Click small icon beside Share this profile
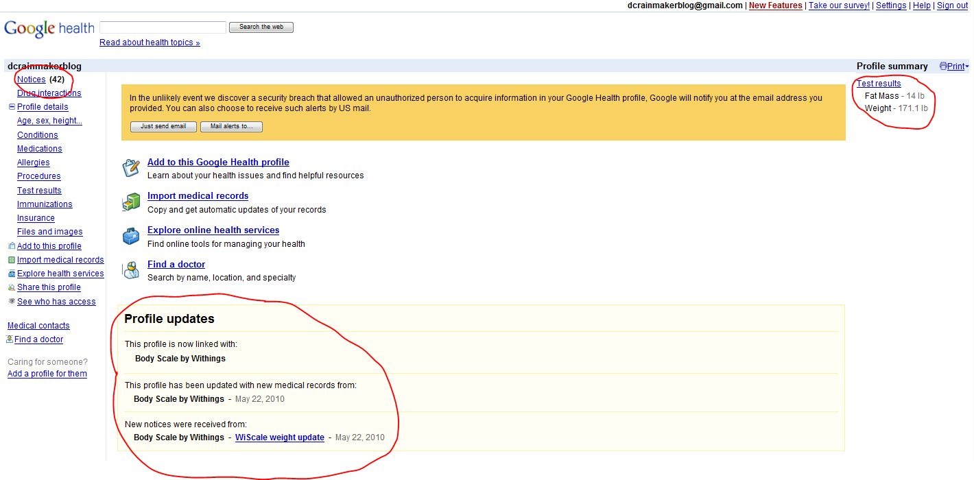This screenshot has width=974, height=480. click(11, 287)
